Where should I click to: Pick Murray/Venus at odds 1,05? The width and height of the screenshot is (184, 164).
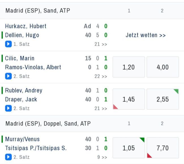click(129, 148)
